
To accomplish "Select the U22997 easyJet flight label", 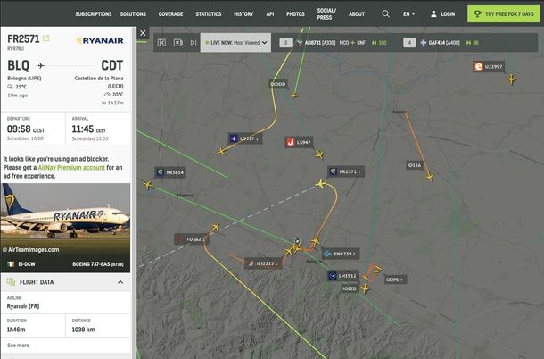I will point(488,66).
